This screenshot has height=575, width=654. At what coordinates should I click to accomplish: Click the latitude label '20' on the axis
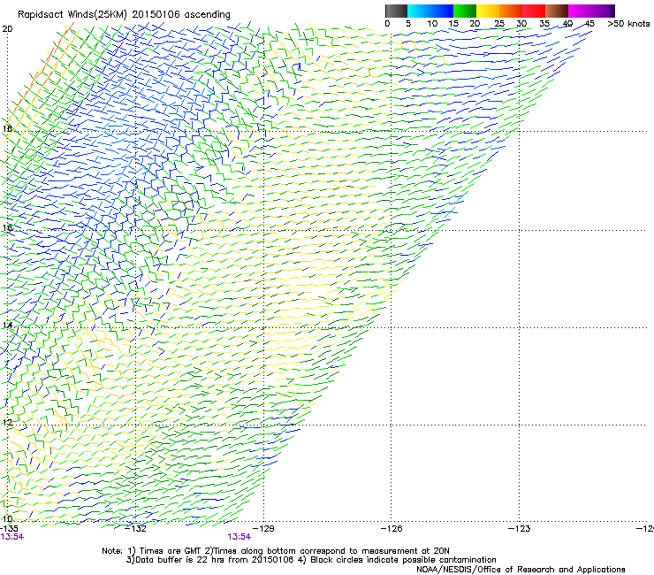[7, 29]
